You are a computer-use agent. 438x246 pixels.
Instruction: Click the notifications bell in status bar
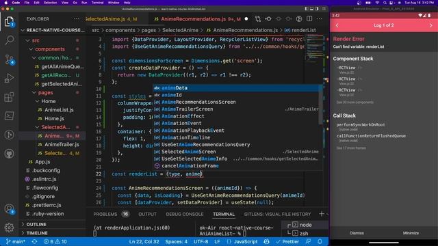coord(320,241)
